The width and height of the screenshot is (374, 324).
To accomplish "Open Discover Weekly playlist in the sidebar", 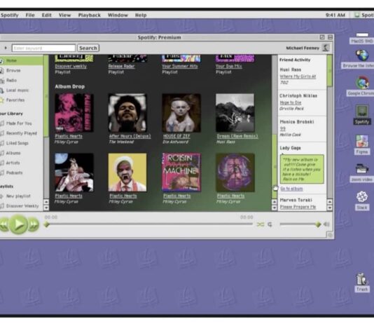I will (22, 205).
